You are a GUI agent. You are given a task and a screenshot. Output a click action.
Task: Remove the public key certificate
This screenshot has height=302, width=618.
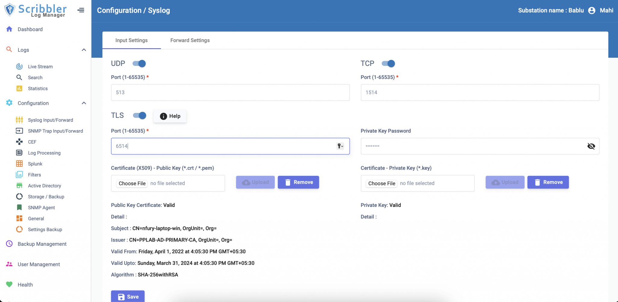(x=298, y=182)
